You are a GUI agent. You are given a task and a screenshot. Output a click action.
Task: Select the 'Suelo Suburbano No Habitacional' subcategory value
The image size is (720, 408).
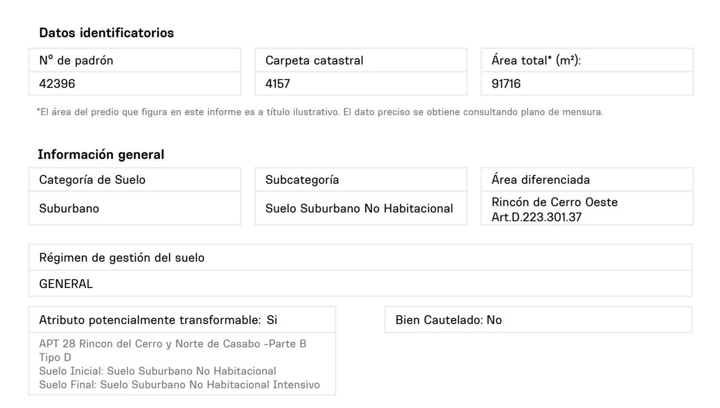click(359, 208)
